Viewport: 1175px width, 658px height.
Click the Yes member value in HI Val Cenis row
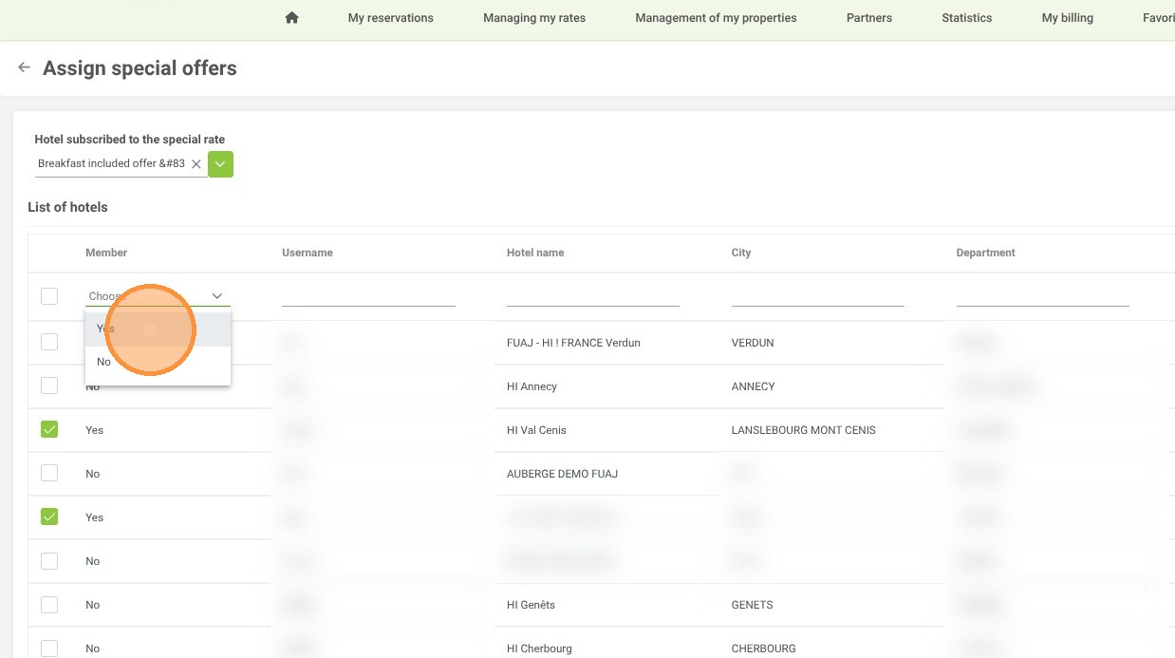coord(94,430)
